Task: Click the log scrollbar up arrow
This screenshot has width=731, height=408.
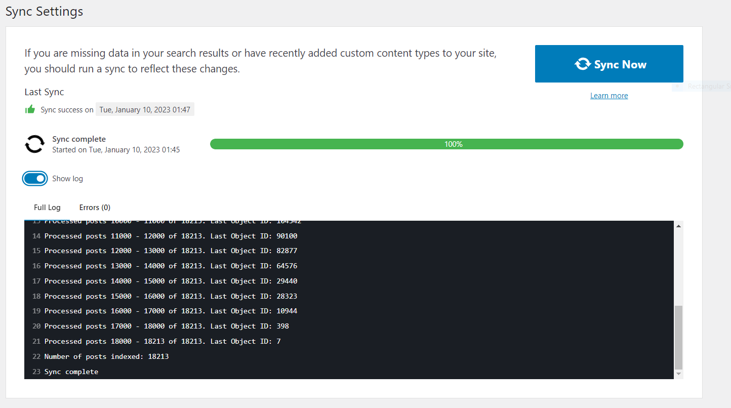Action: tap(678, 225)
